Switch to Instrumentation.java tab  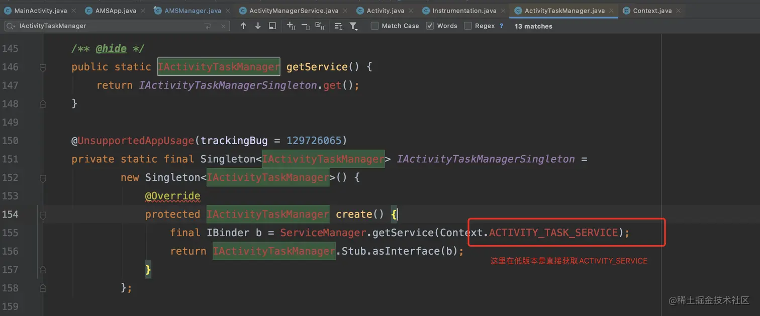(x=464, y=11)
